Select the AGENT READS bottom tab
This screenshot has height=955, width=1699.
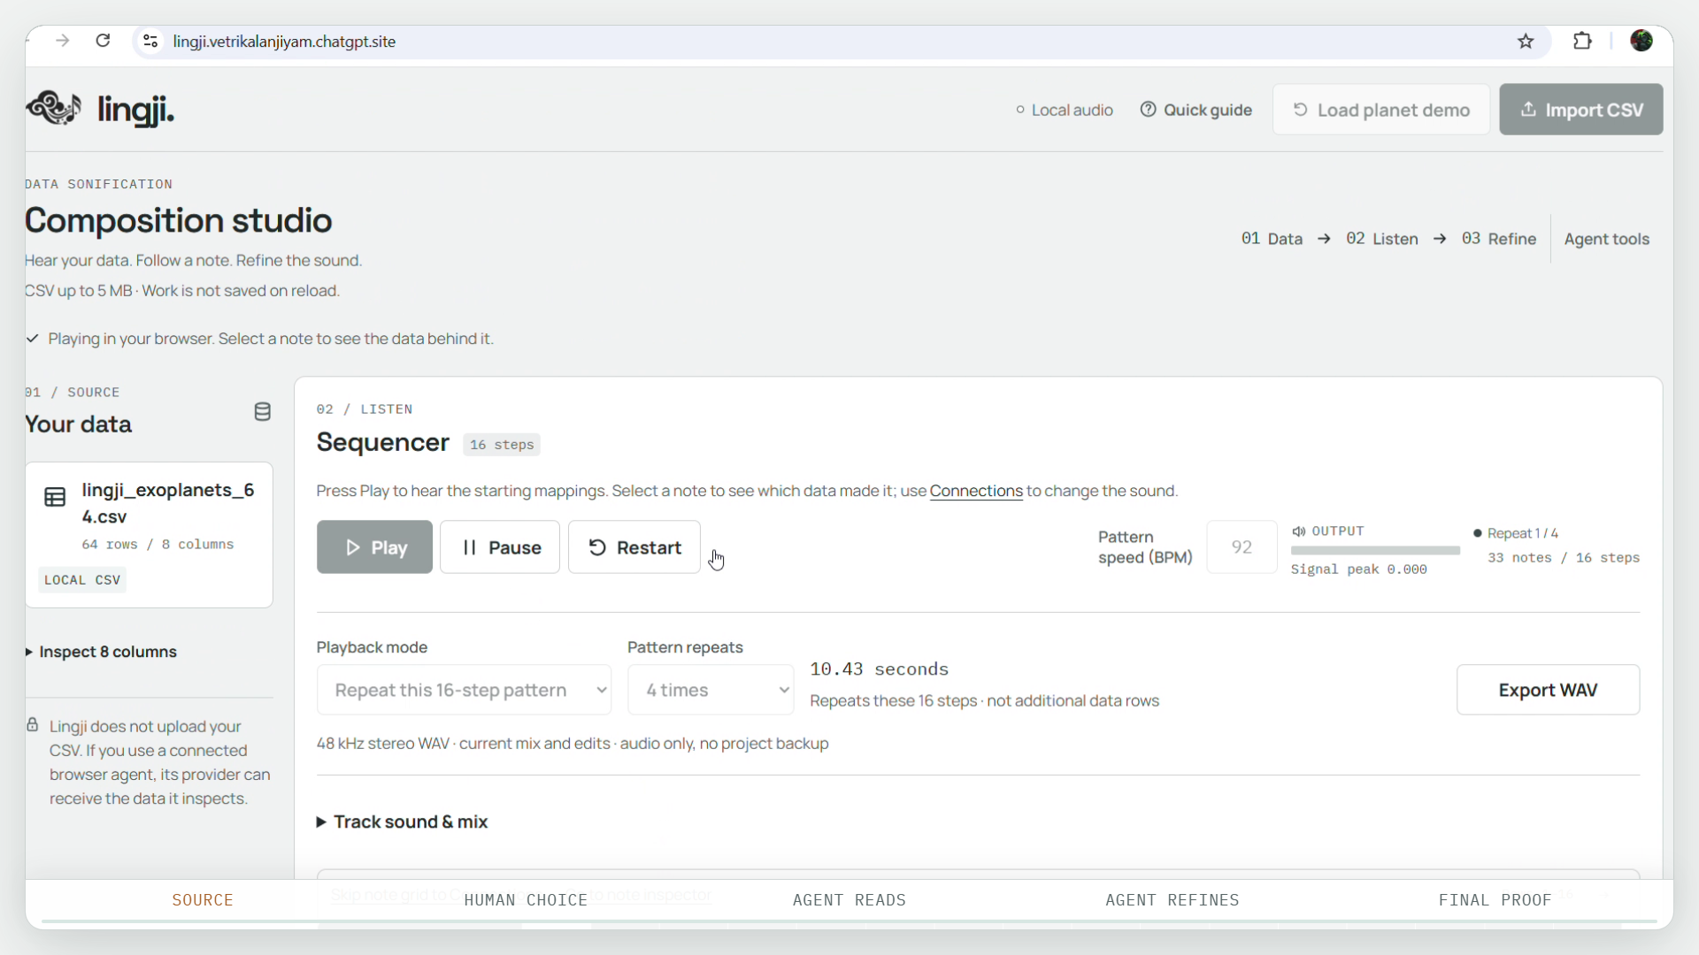(x=849, y=900)
